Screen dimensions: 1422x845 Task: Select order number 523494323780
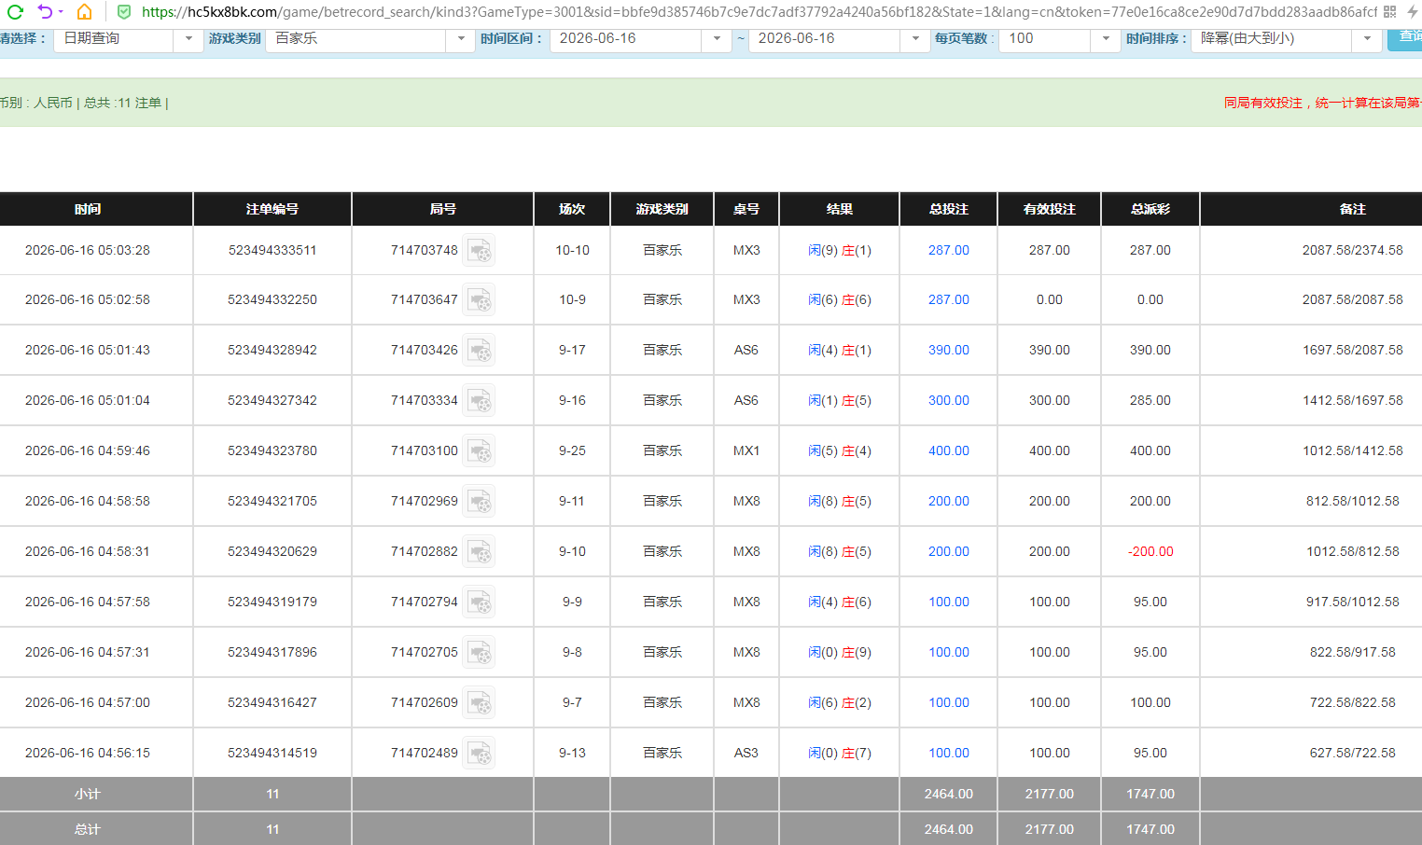point(272,450)
